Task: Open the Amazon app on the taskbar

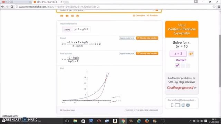Action: 115,121
